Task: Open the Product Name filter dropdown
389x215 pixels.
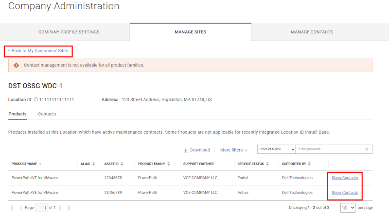Action: [276, 149]
